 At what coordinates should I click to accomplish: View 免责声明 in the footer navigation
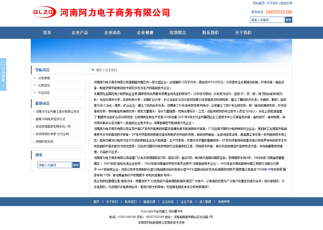[x=224, y=202]
